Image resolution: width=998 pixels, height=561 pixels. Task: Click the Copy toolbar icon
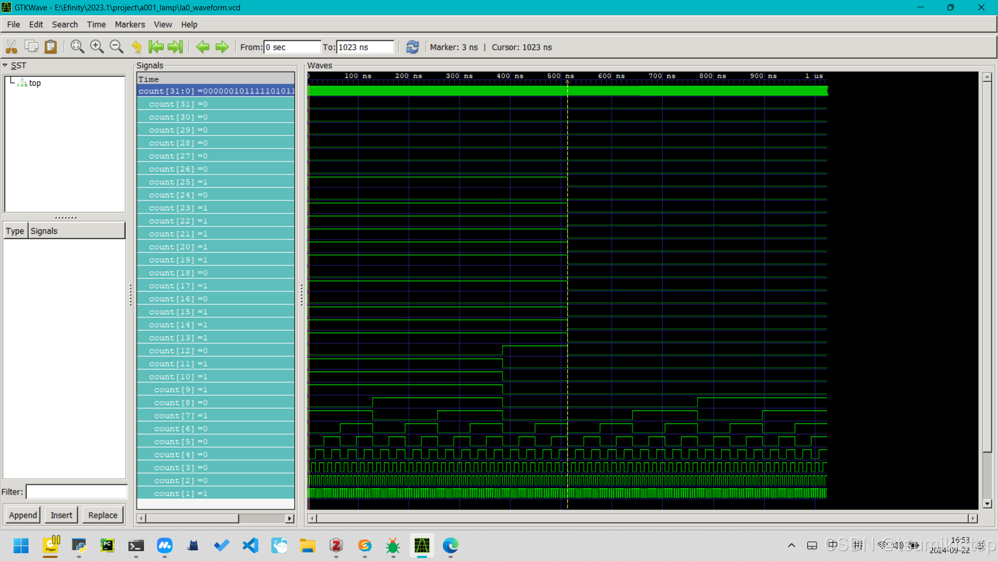click(31, 47)
